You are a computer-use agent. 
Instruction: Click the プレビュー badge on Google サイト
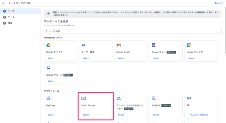coord(171,52)
